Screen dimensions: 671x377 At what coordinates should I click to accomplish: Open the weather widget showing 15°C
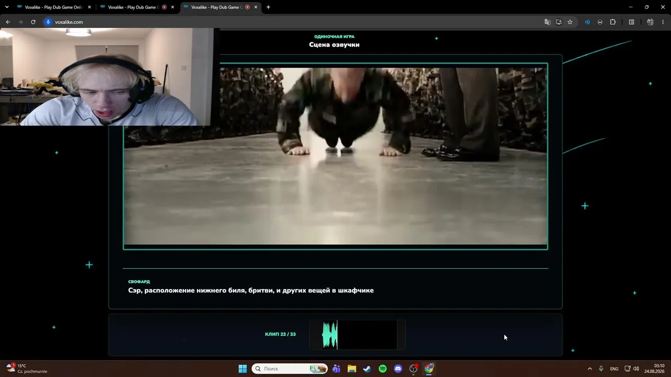26,369
